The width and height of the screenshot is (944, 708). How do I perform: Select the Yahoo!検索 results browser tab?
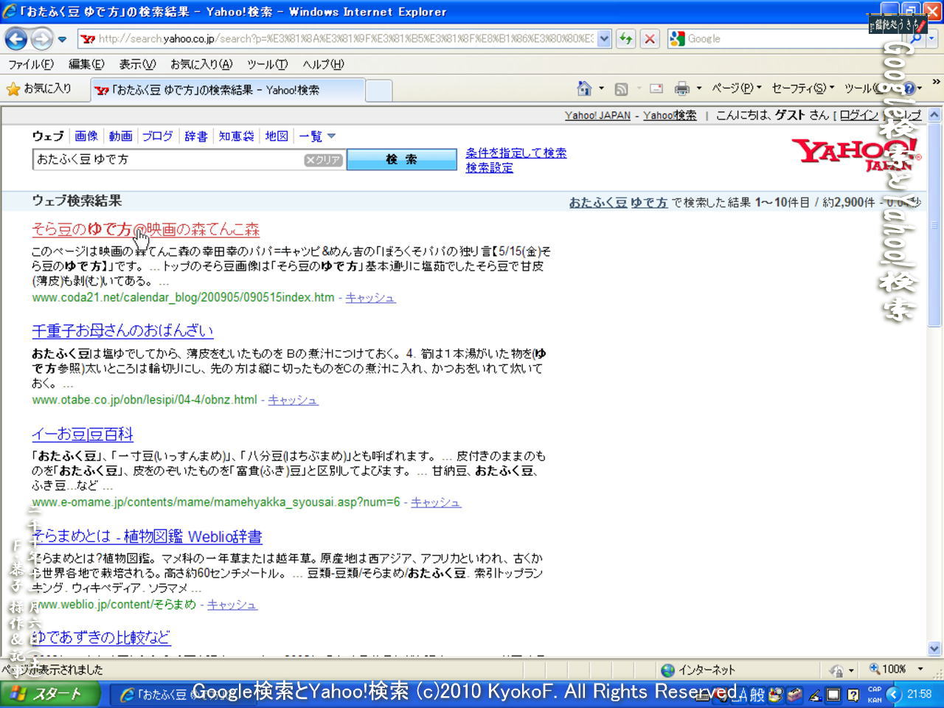(x=227, y=90)
